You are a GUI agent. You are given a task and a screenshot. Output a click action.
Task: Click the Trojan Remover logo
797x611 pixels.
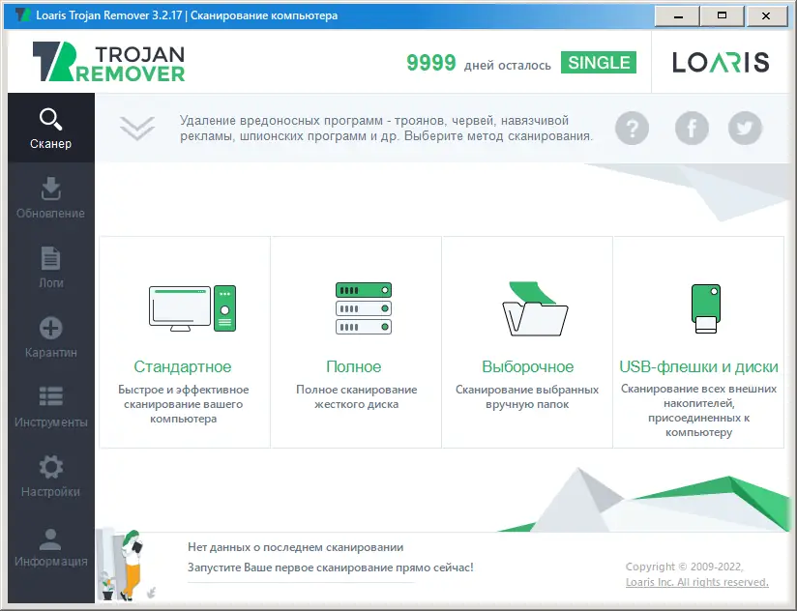tap(108, 62)
